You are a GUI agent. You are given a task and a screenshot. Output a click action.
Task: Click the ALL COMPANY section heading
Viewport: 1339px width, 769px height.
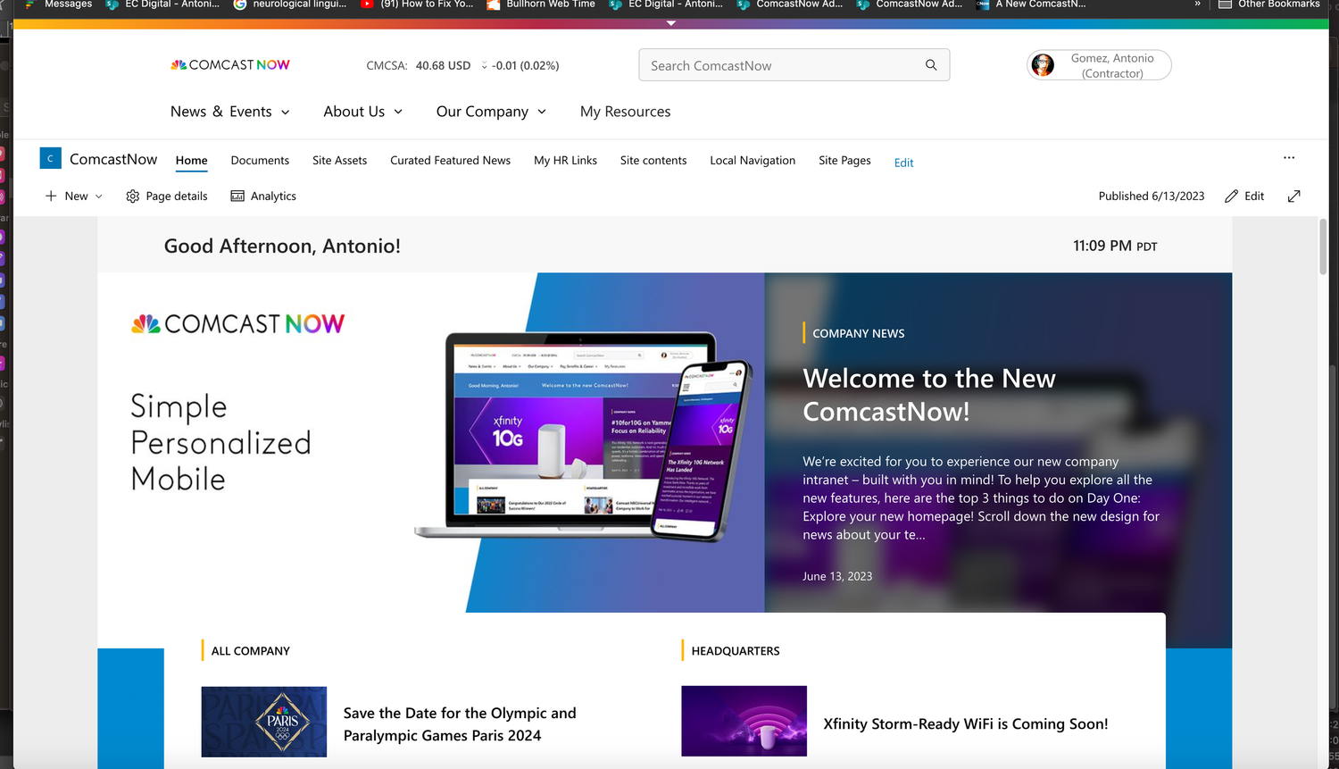click(251, 651)
